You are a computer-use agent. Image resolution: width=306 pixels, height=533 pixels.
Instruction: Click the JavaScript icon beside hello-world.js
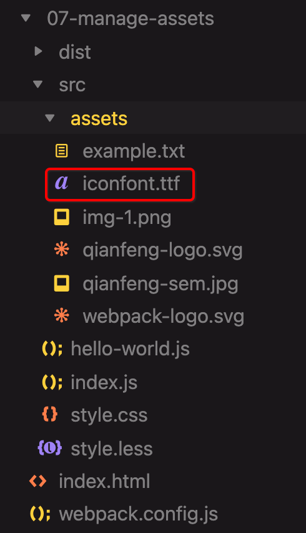pyautogui.click(x=52, y=348)
